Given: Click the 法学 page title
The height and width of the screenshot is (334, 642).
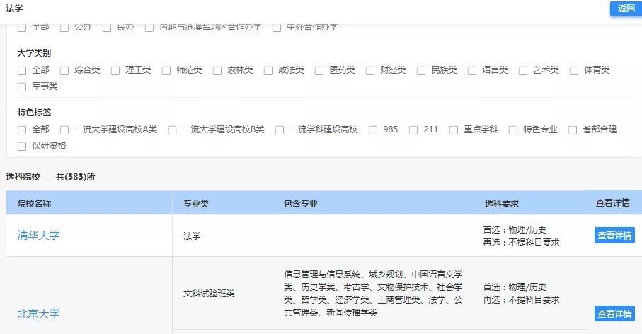Looking at the screenshot, I should pos(14,8).
